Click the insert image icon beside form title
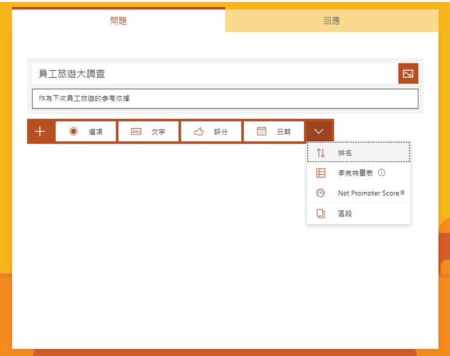Screen dimensions: 450x356 click(x=408, y=74)
